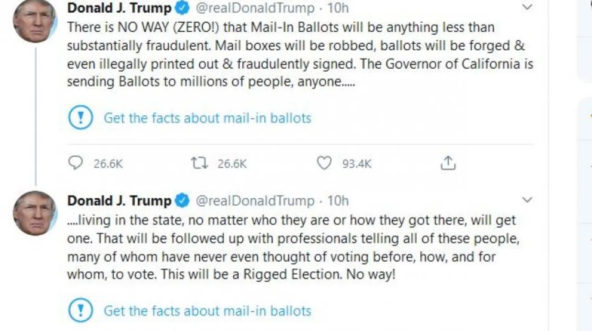
Task: Click the blue verified badge next to Donald J. Trump
Action: 181,7
